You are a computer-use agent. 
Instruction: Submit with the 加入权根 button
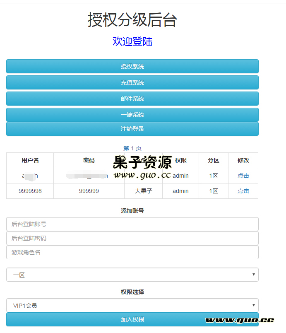coord(132,319)
